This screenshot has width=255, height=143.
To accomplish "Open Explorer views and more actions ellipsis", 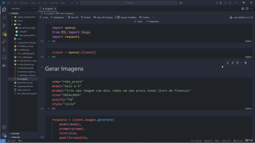I will click(33, 9).
